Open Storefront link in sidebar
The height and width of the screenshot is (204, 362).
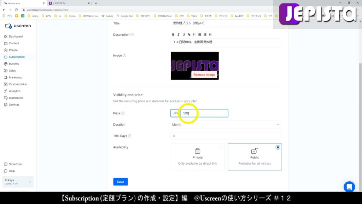(x=13, y=164)
